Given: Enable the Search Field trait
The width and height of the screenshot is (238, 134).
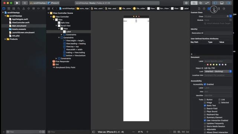Looking at the screenshot, I should click(205, 108).
